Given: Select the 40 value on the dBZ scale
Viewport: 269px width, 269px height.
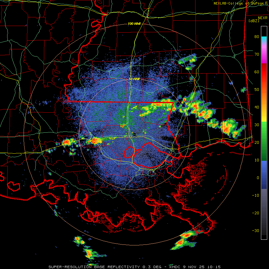Looking at the screenshot, I should (257, 107).
